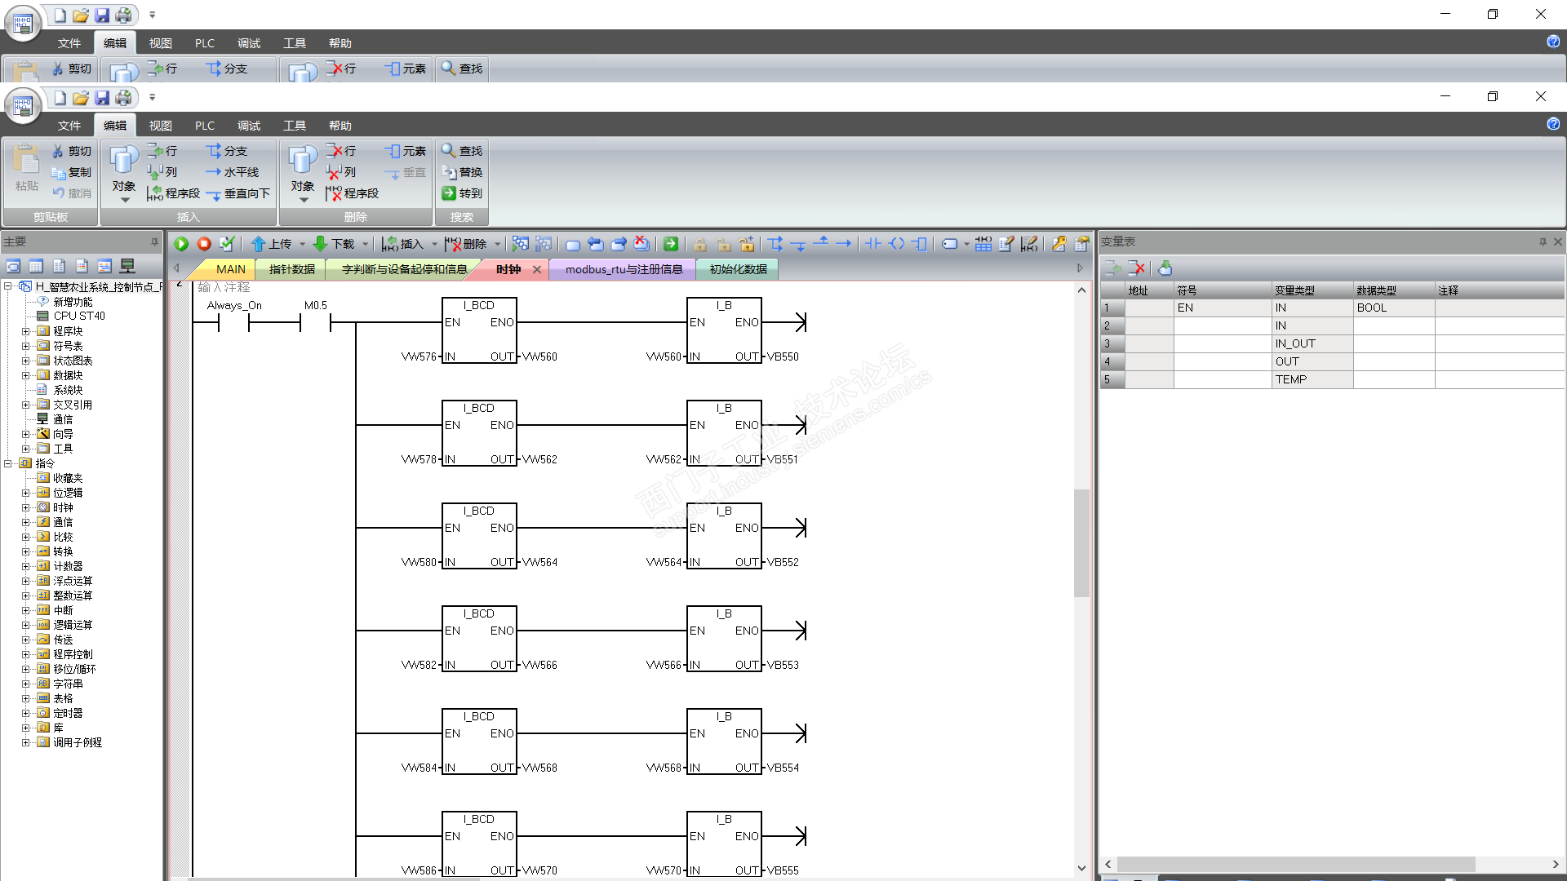Click the compile program icon

tap(227, 244)
